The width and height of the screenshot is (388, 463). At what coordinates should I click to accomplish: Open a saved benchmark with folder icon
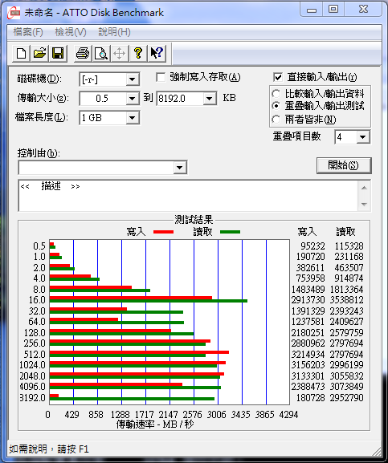pyautogui.click(x=39, y=54)
